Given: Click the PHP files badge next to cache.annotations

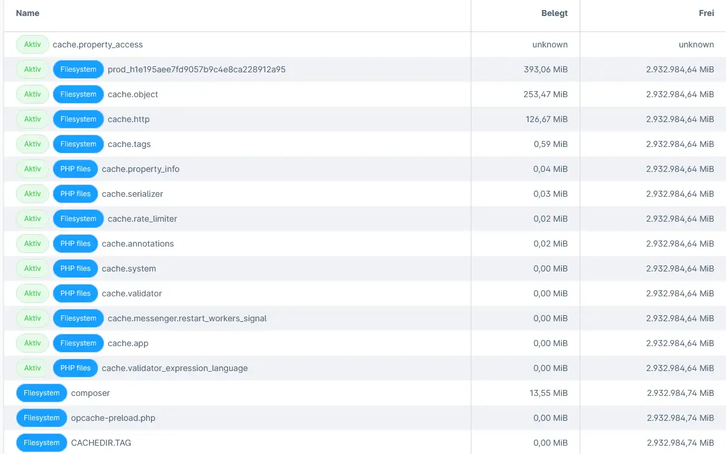Looking at the screenshot, I should point(75,244).
